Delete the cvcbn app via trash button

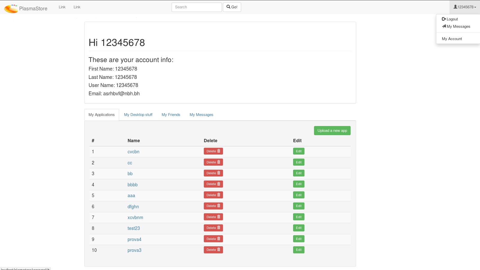(x=213, y=151)
